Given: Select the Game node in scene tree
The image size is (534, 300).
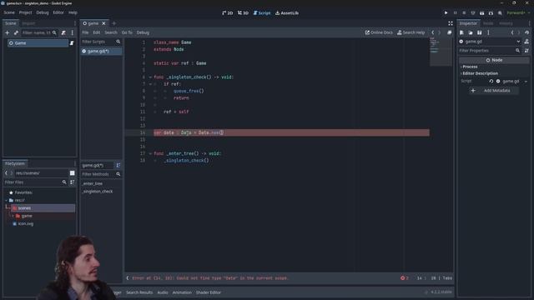Looking at the screenshot, I should click(x=38, y=43).
